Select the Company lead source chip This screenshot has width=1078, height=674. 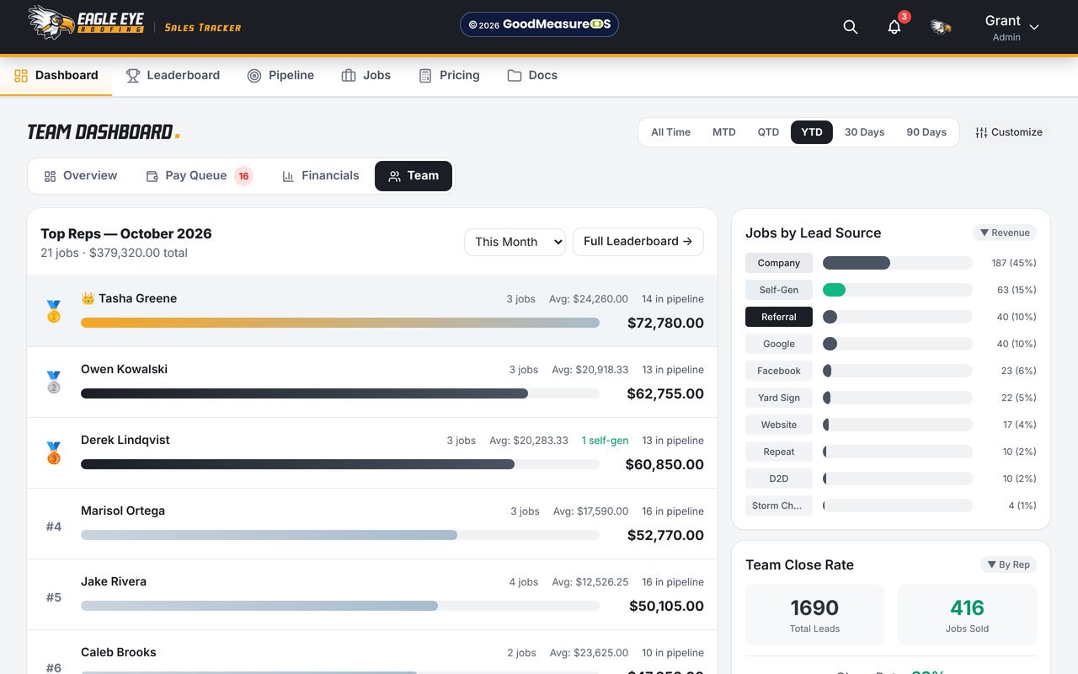[779, 263]
